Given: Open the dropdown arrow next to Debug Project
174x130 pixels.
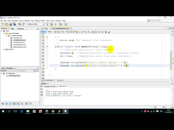Looking at the screenshot, I should tap(63, 24).
